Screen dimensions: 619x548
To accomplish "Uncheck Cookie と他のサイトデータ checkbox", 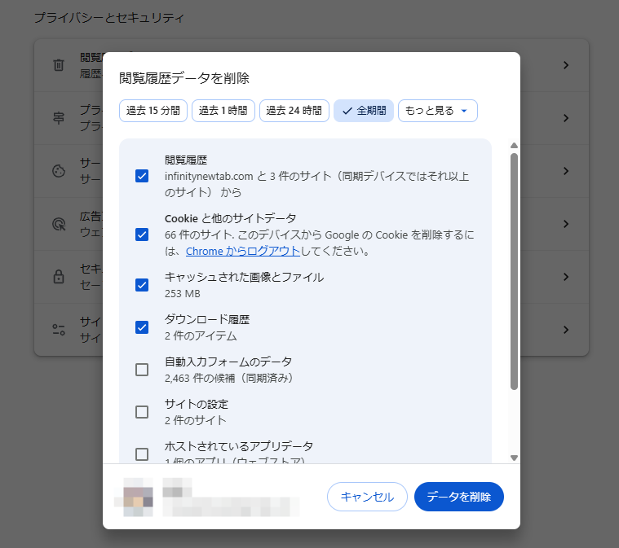I will [142, 235].
